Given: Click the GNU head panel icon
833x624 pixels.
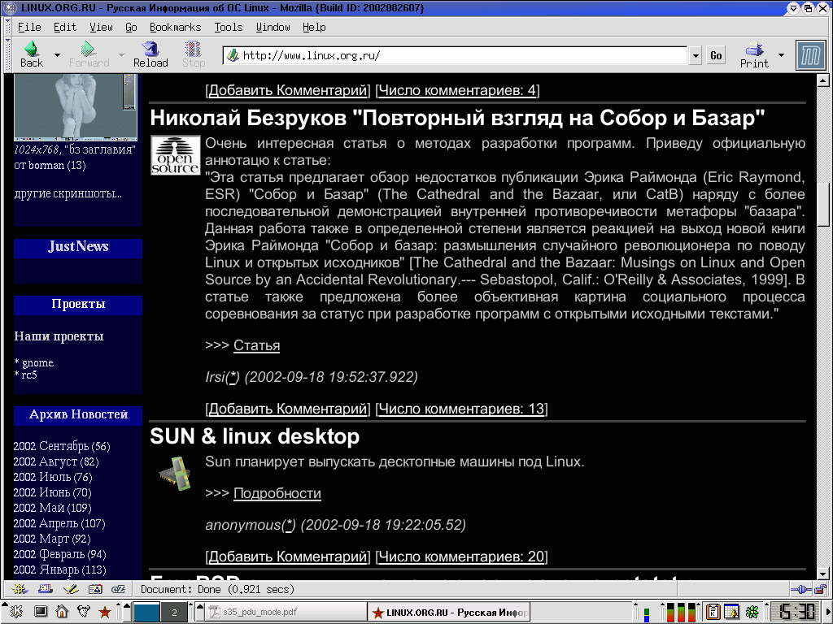Looking at the screenshot, I should [84, 612].
